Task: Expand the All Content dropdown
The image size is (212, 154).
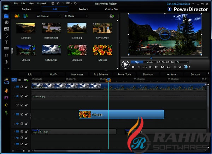Action: click(48, 16)
